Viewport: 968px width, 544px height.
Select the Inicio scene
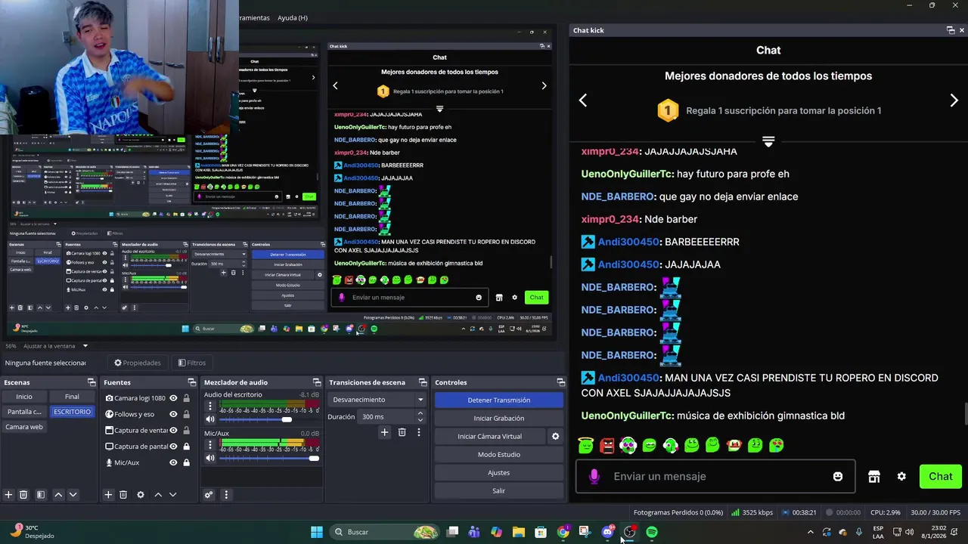point(24,397)
